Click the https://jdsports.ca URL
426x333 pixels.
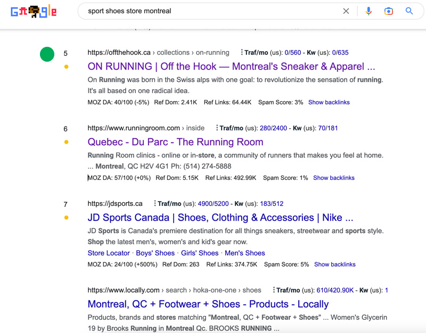(x=115, y=204)
